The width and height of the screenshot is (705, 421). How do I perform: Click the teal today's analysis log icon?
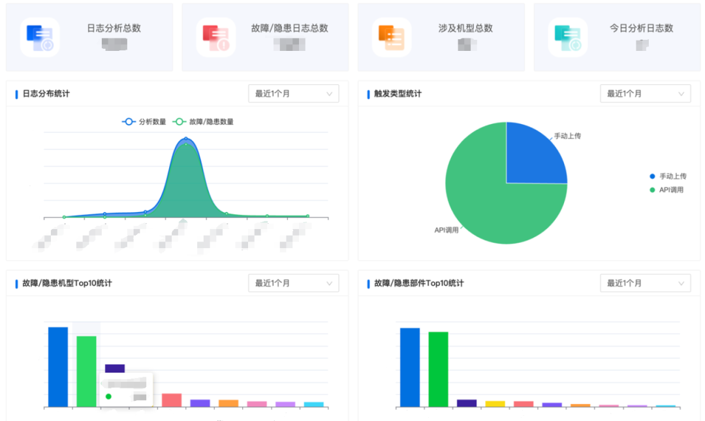pos(567,37)
